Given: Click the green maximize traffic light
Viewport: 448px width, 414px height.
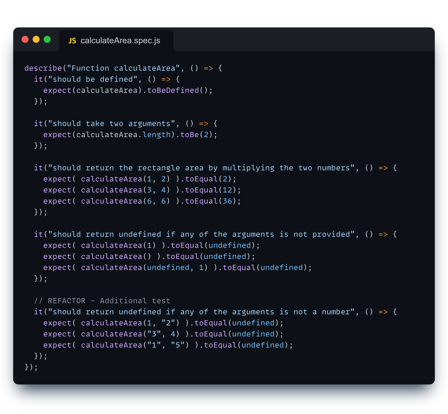Looking at the screenshot, I should 47,39.
